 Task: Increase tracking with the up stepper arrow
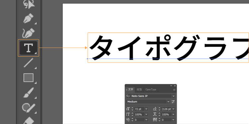point(159,119)
